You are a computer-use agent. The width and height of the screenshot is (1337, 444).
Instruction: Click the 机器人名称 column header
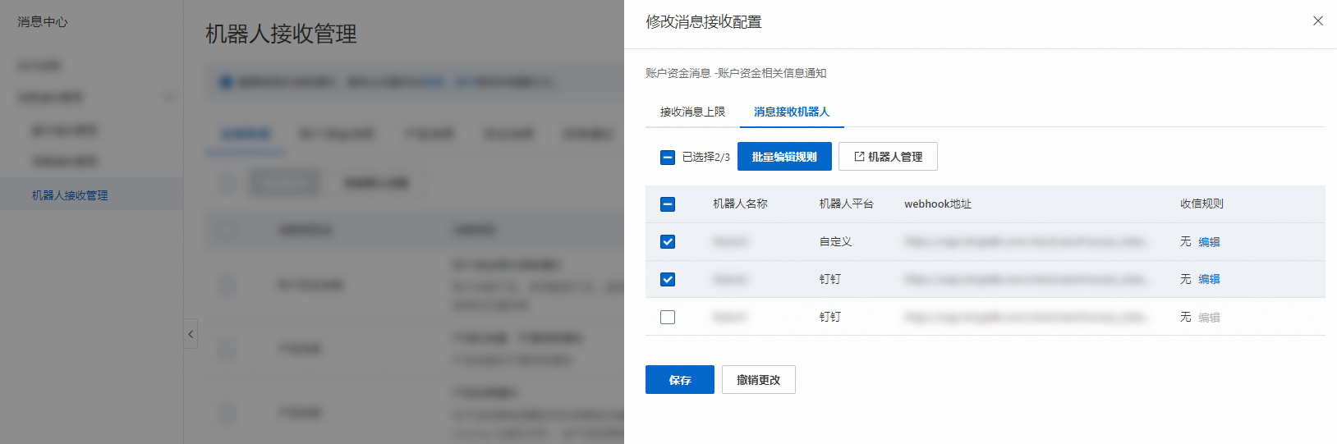point(740,204)
